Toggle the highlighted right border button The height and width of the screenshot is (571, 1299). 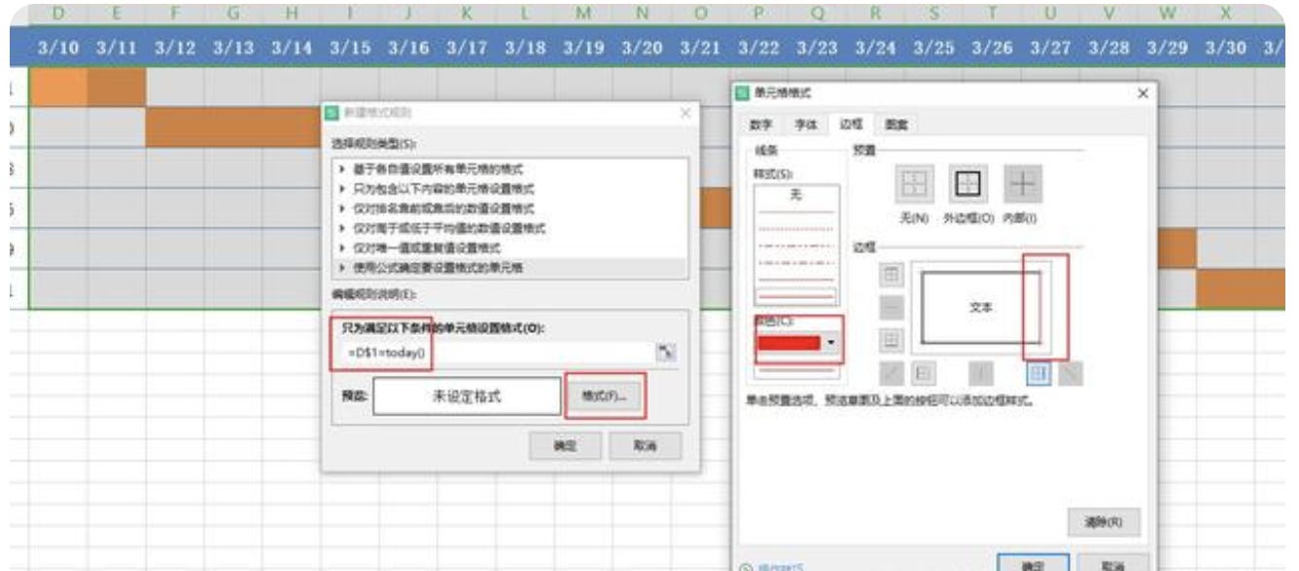click(1038, 374)
